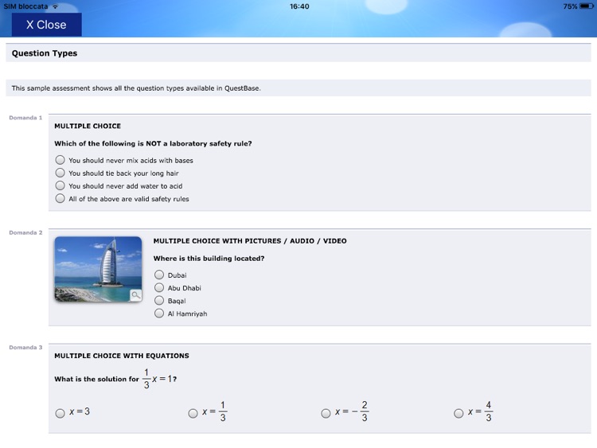Pick the Baqal radio button
The image size is (597, 448).
pyautogui.click(x=159, y=300)
